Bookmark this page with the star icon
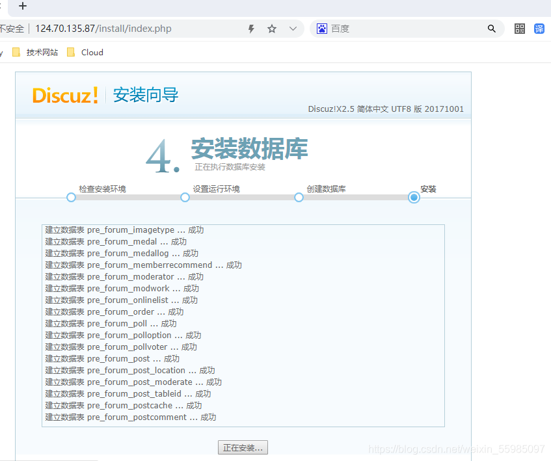 point(272,29)
